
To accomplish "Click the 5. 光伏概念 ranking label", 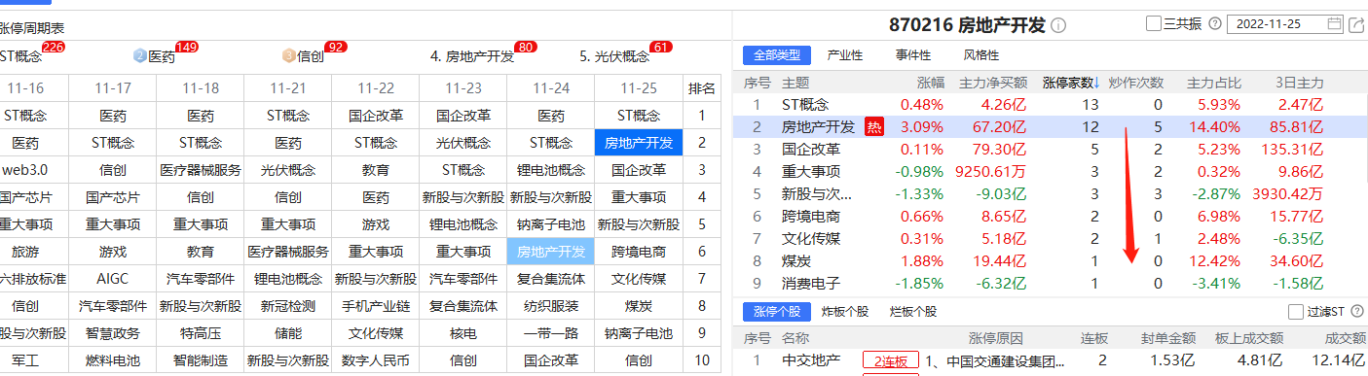I will pos(614,56).
